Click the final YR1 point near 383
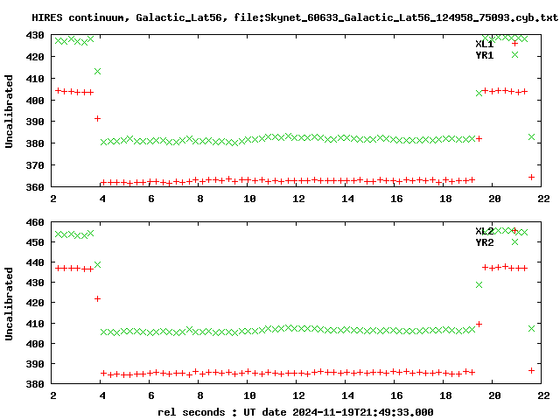This screenshot has height=420, width=560. point(531,137)
